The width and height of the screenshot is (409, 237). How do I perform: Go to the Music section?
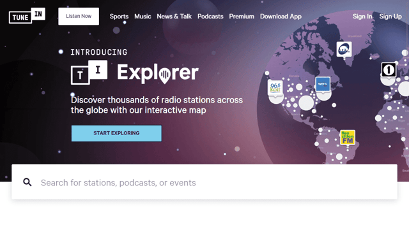point(143,17)
